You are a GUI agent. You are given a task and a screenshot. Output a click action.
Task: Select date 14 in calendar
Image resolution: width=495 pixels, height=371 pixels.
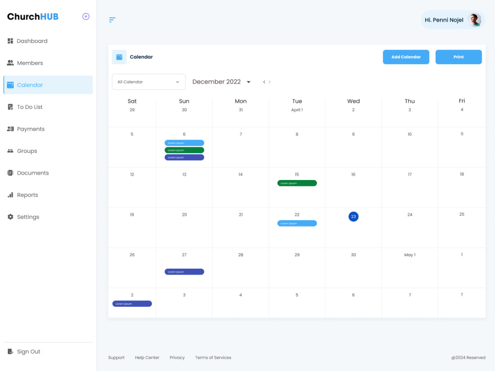coord(241,175)
